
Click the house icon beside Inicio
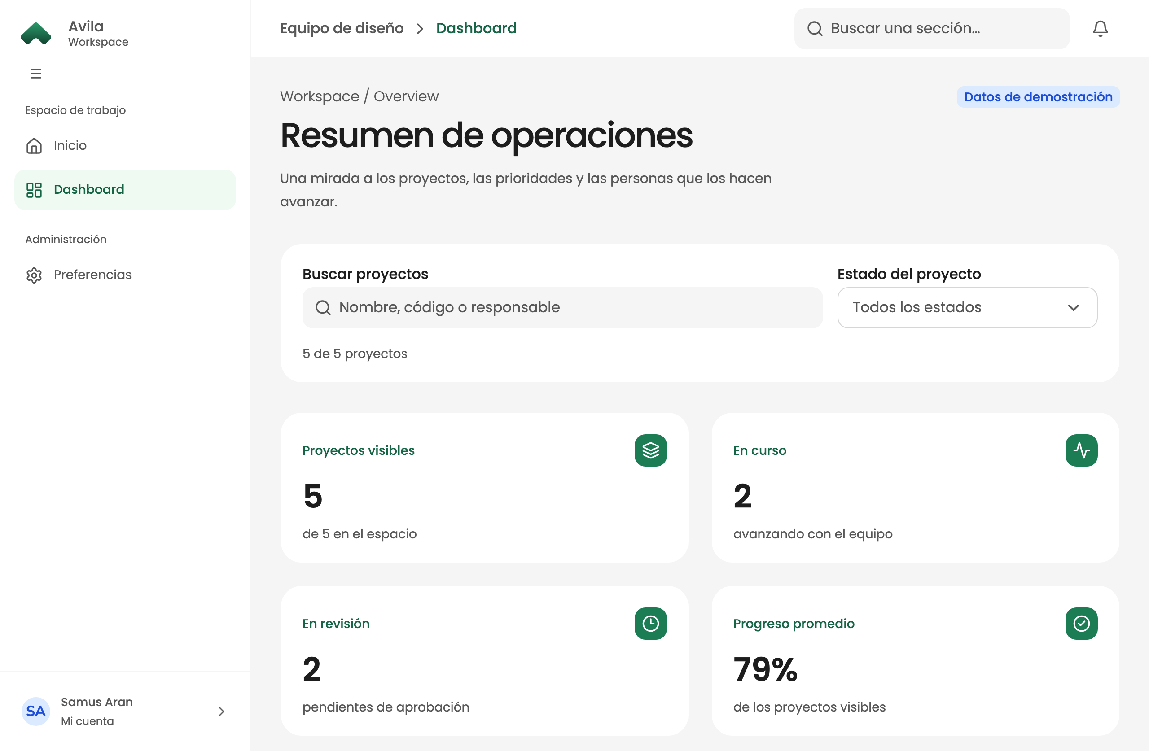click(x=34, y=145)
